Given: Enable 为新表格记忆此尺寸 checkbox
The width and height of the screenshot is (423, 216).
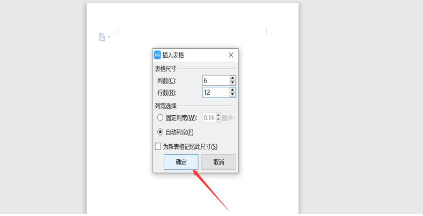Looking at the screenshot, I should [x=158, y=146].
